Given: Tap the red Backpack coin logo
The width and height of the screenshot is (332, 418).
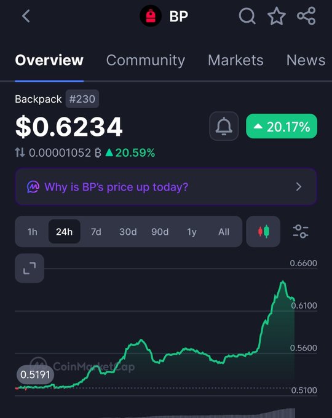Looking at the screenshot, I should click(x=151, y=16).
